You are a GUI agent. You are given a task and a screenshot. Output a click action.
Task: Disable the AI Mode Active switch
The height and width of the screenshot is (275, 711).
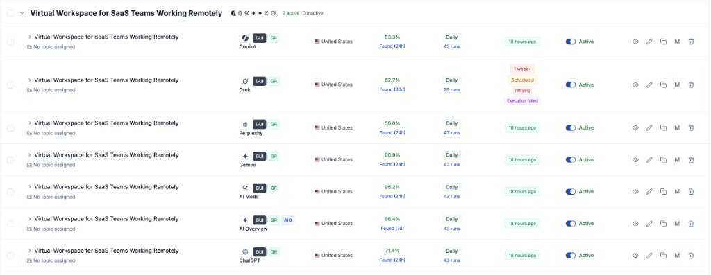pos(571,192)
